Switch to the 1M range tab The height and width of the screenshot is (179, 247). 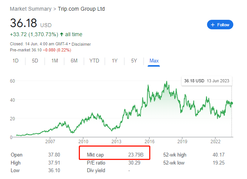pos(54,61)
